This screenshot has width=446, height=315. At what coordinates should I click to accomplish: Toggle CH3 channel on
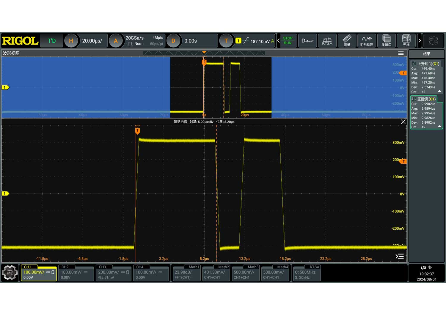tap(113, 273)
